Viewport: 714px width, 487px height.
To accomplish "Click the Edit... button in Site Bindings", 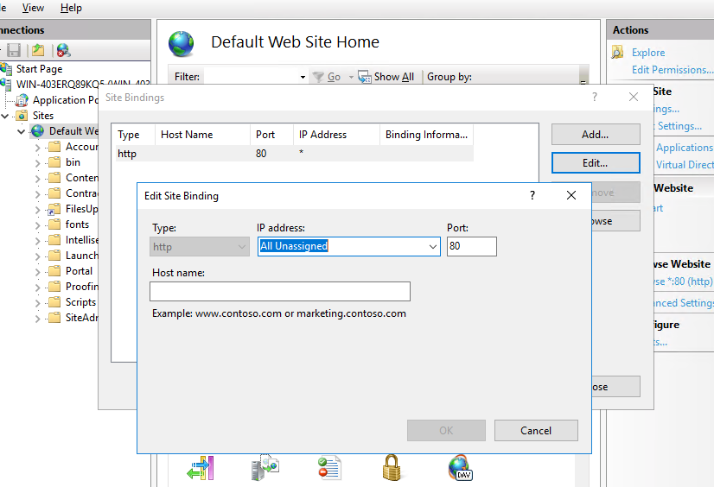I will (596, 163).
